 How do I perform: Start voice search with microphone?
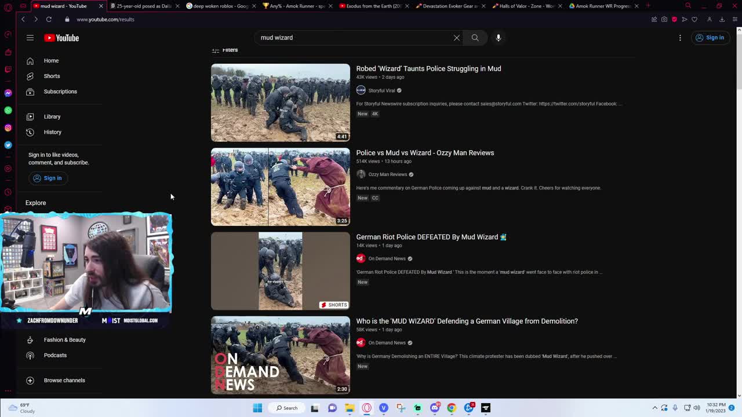pos(499,38)
